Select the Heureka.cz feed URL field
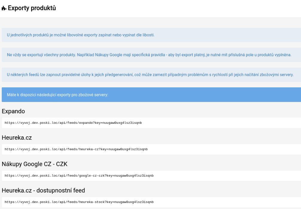 pos(152,149)
